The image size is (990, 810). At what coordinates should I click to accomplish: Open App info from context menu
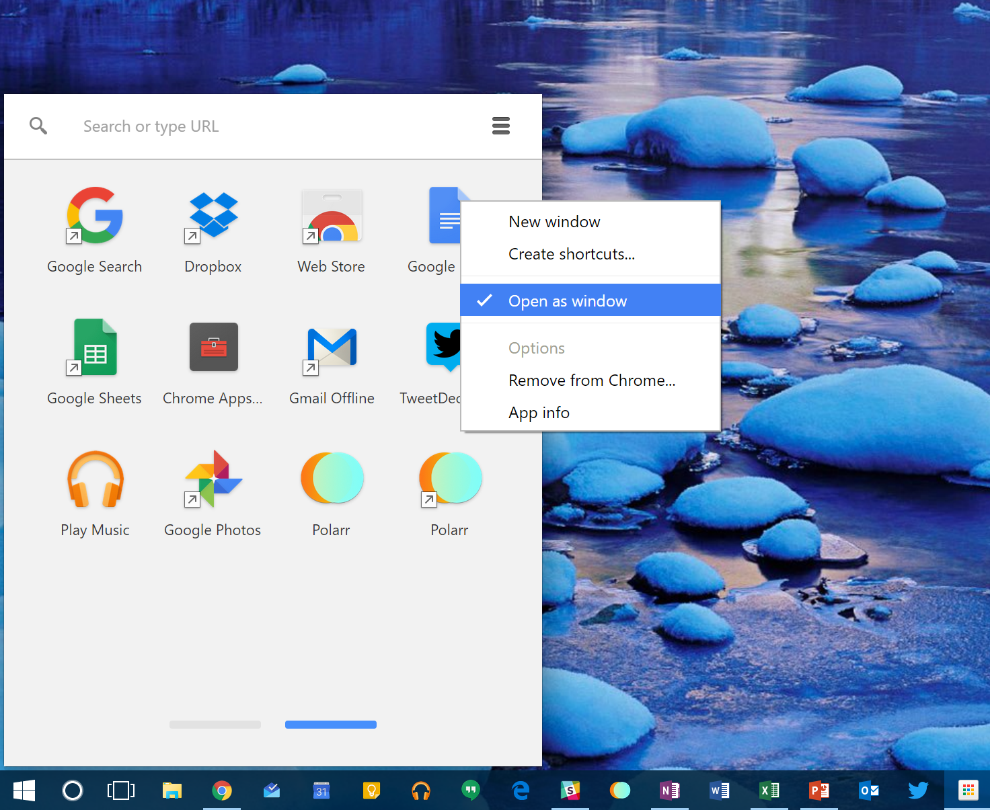[591, 413]
